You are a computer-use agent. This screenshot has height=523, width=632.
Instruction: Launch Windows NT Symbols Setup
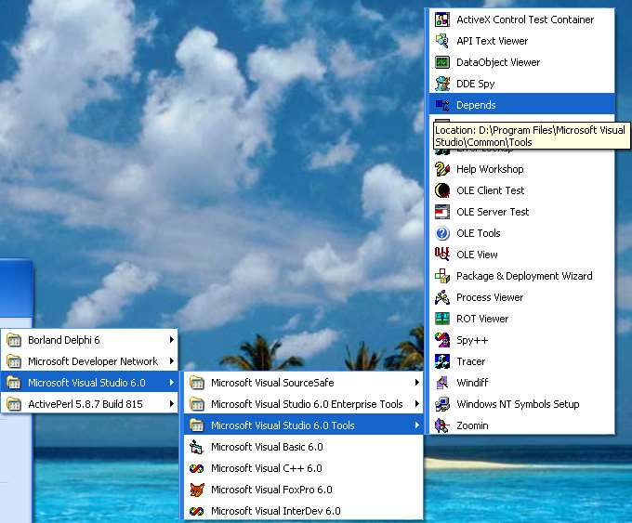[x=522, y=404]
